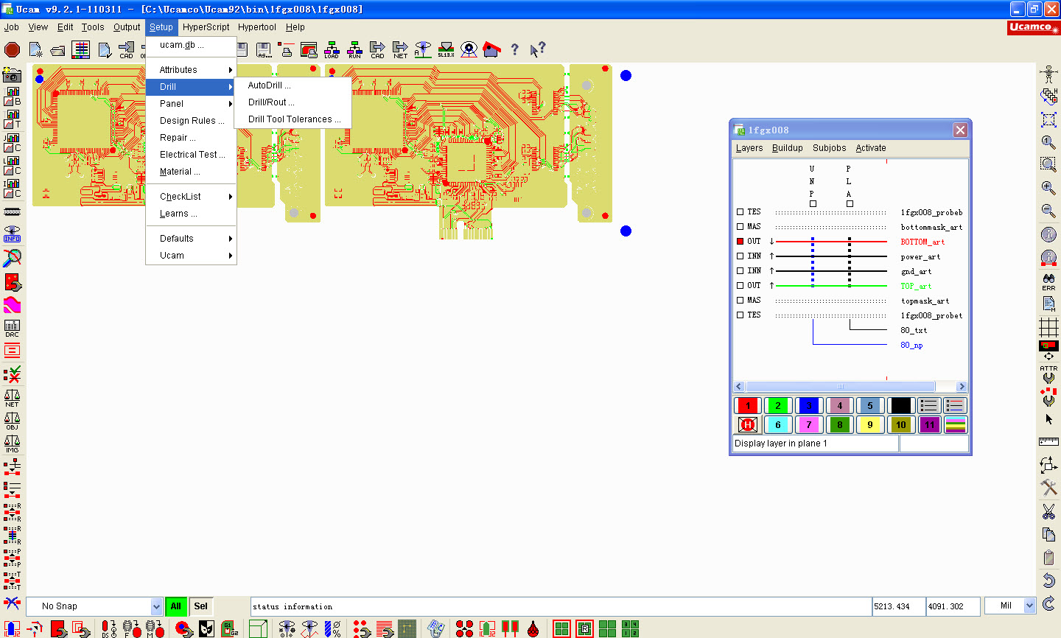
Task: Click the NET export toolbar icon
Action: click(400, 49)
